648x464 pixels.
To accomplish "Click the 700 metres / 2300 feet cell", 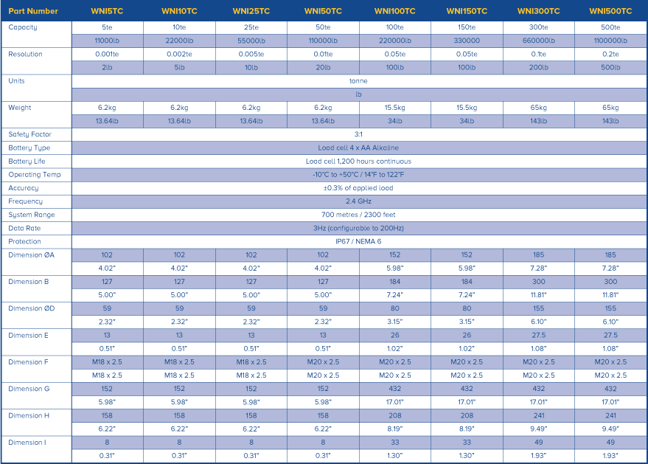I will (358, 215).
